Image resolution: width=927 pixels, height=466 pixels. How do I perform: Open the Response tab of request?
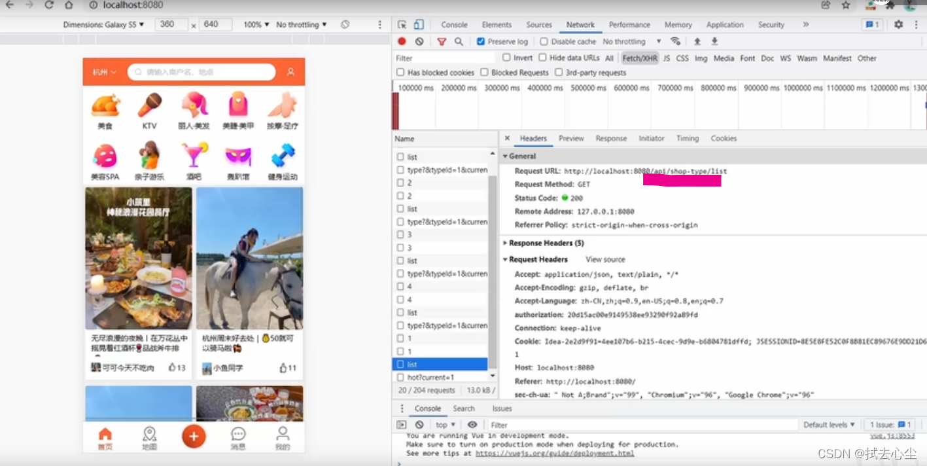point(611,138)
